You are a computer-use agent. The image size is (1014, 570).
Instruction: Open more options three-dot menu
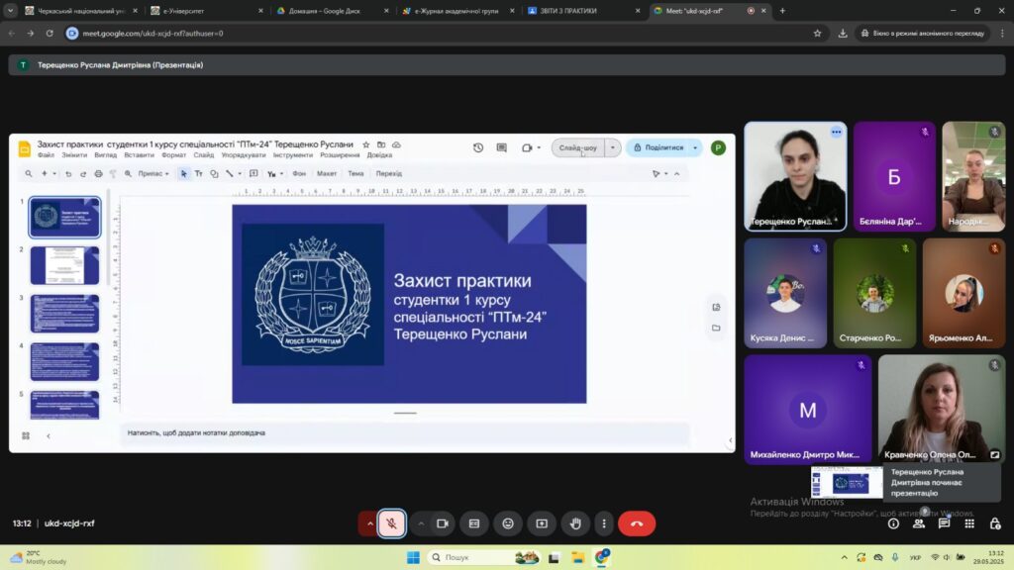(x=603, y=523)
